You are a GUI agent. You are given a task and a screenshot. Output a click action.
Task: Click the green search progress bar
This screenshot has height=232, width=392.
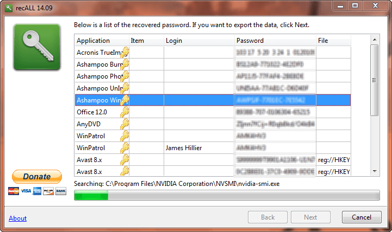(227, 195)
